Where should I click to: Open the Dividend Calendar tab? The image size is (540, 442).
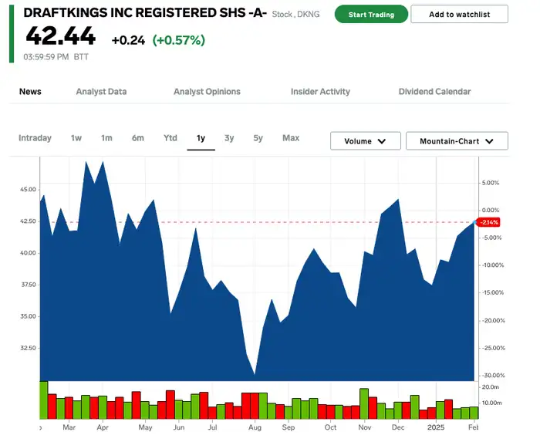click(434, 92)
